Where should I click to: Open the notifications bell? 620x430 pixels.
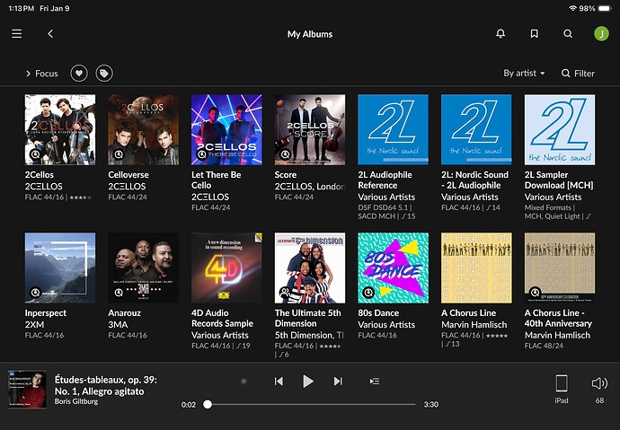pyautogui.click(x=500, y=34)
